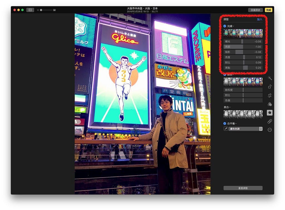
Task: Click the small zoom-out icon beside the zoom slider
Action: point(38,10)
